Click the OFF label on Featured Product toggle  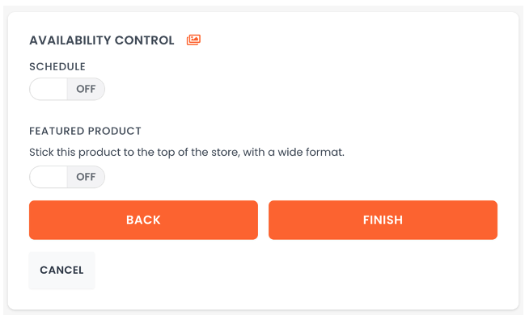(86, 177)
